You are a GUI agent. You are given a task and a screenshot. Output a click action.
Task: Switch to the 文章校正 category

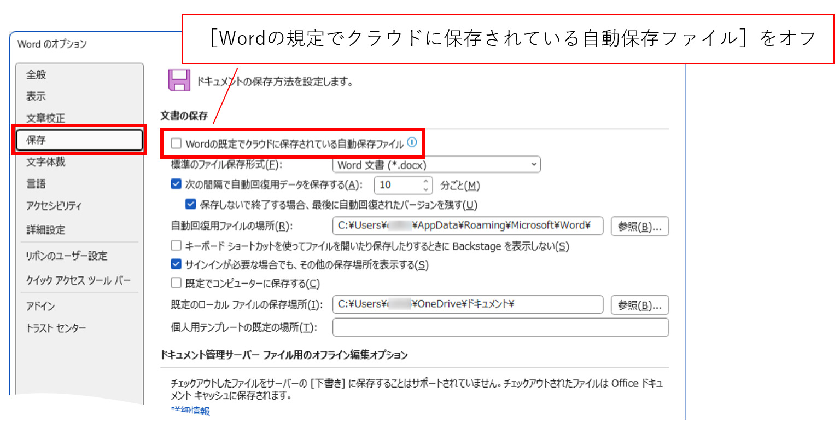(46, 118)
